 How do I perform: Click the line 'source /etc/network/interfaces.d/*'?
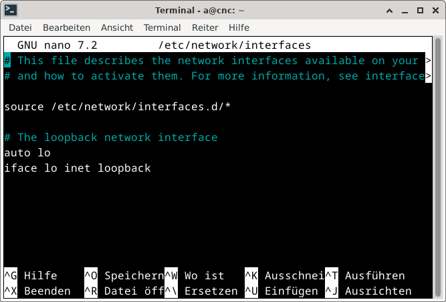tap(118, 107)
